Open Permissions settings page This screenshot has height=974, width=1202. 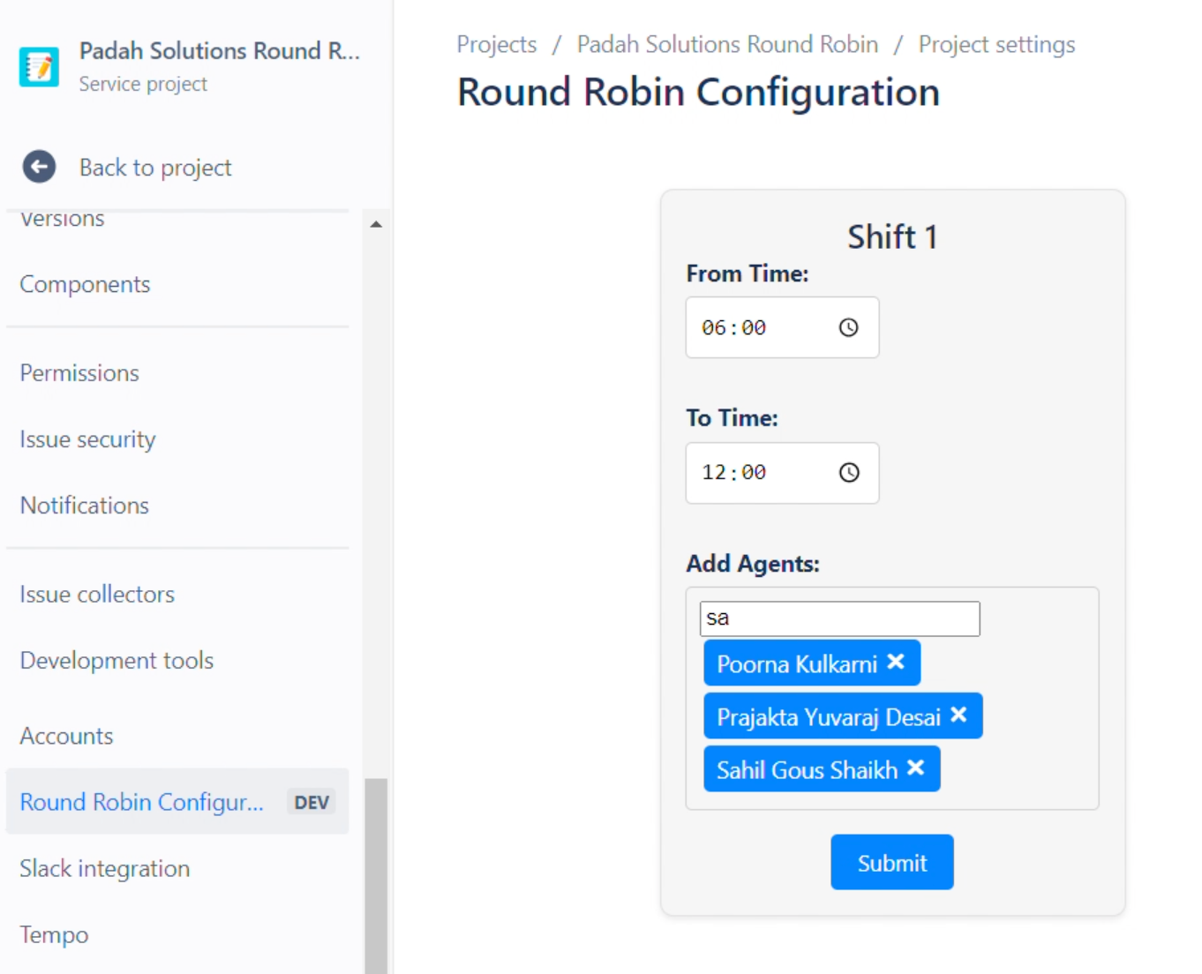click(79, 372)
